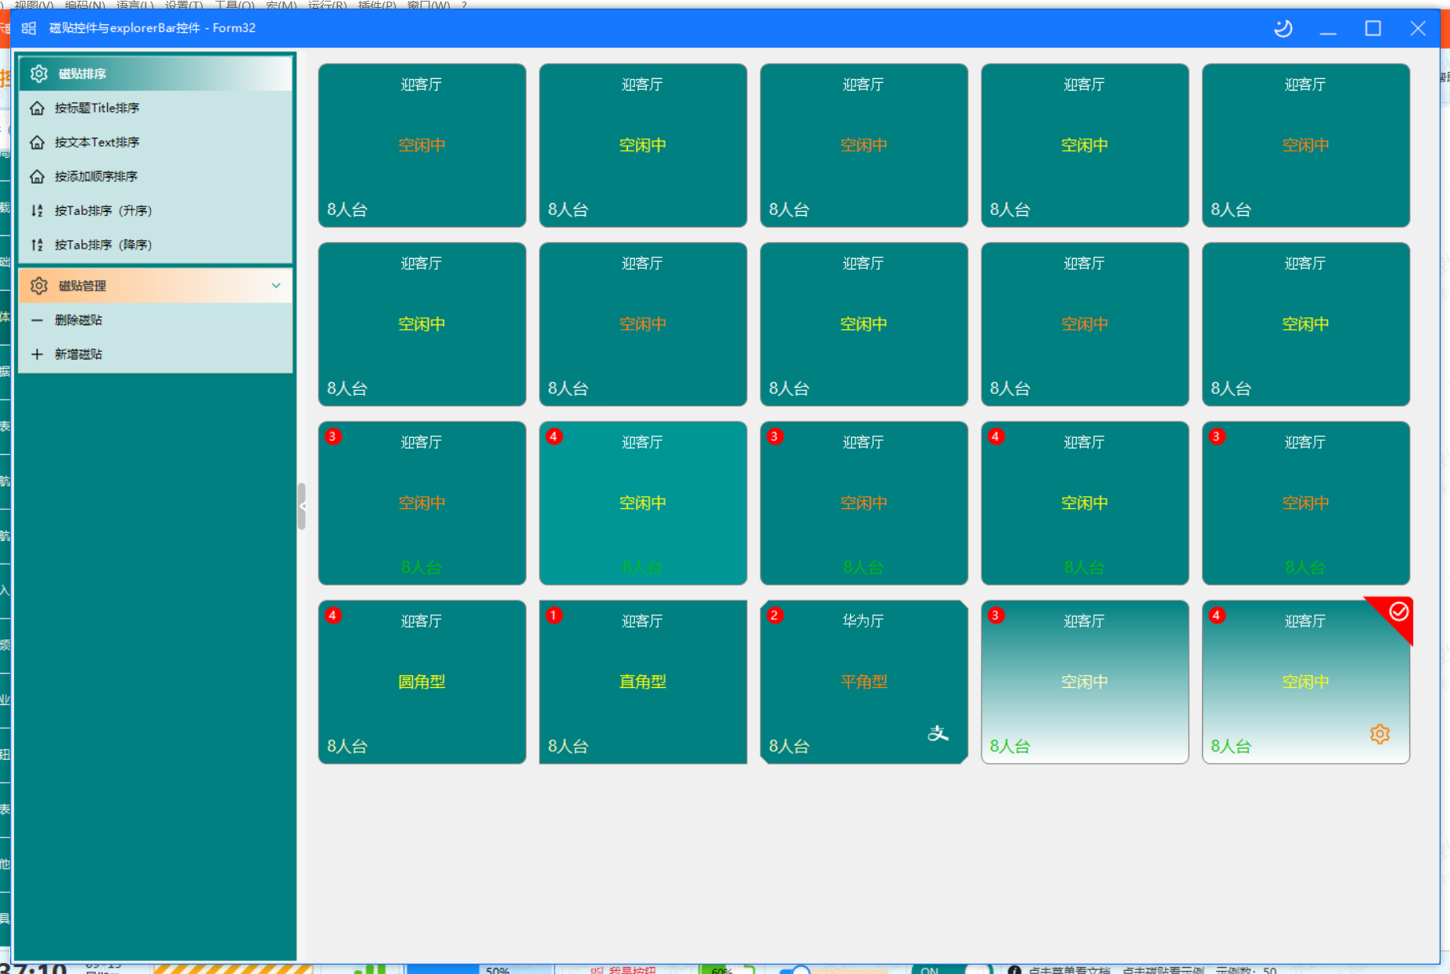Select 按文本Text排序 menu item

click(156, 142)
